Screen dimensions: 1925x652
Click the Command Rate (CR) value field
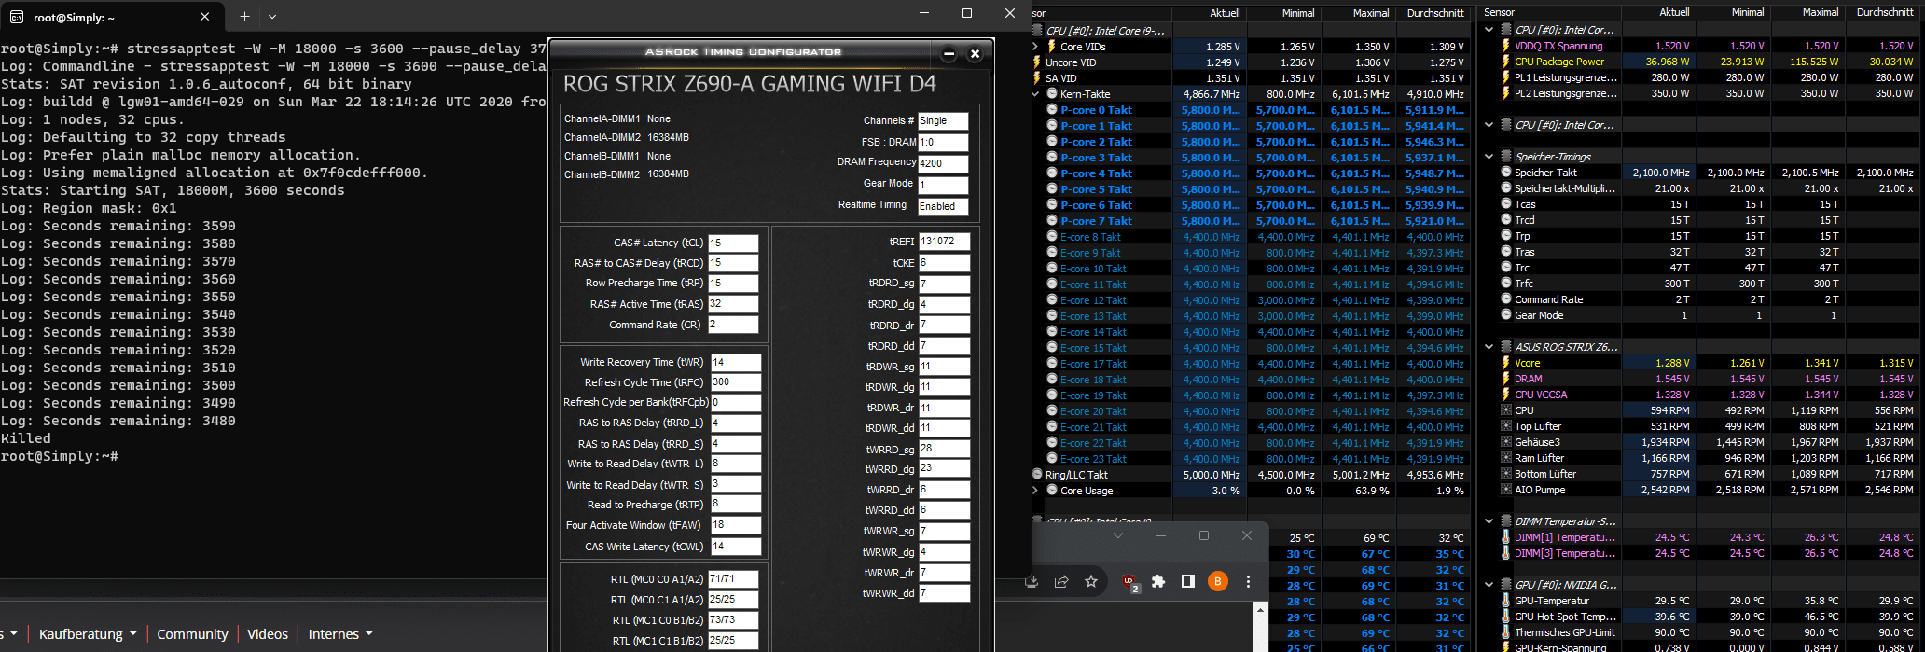click(x=733, y=325)
